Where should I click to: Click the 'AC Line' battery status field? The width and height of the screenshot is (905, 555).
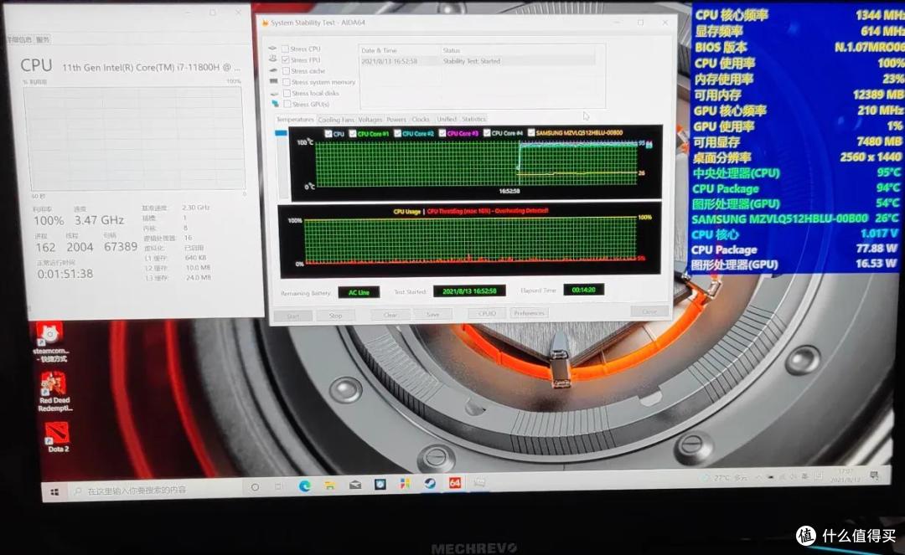(359, 292)
